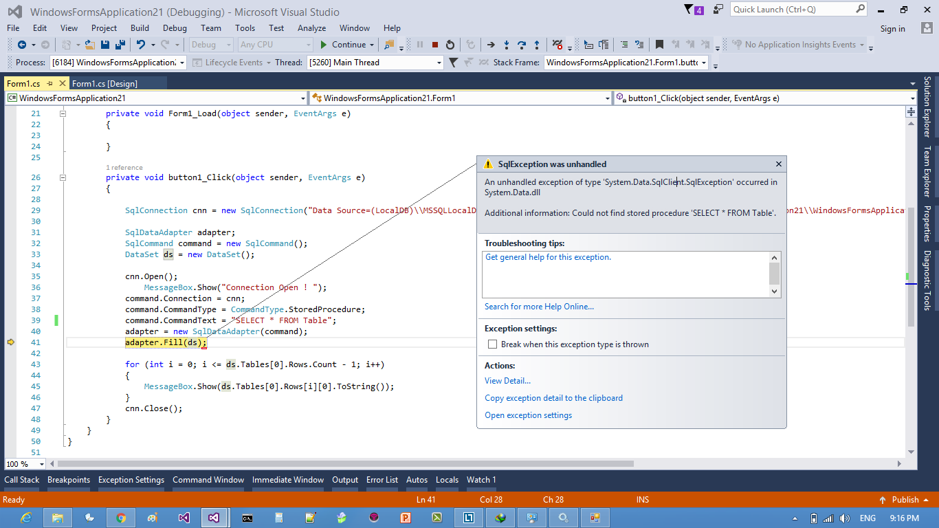This screenshot has width=939, height=528.
Task: Launch Internet Explorer from the taskbar
Action: (26, 518)
